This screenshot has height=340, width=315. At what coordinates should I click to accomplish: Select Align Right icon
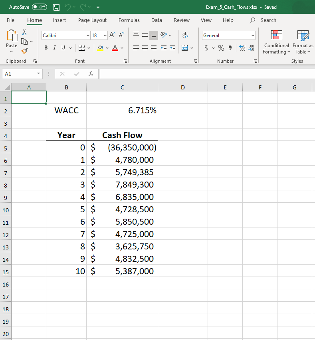(154, 48)
